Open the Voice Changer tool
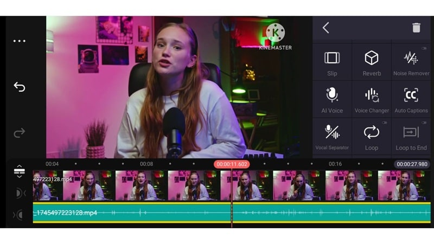This screenshot has width=434, height=244. tap(372, 100)
